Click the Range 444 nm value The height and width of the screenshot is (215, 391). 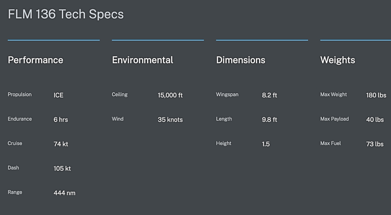pyautogui.click(x=64, y=193)
